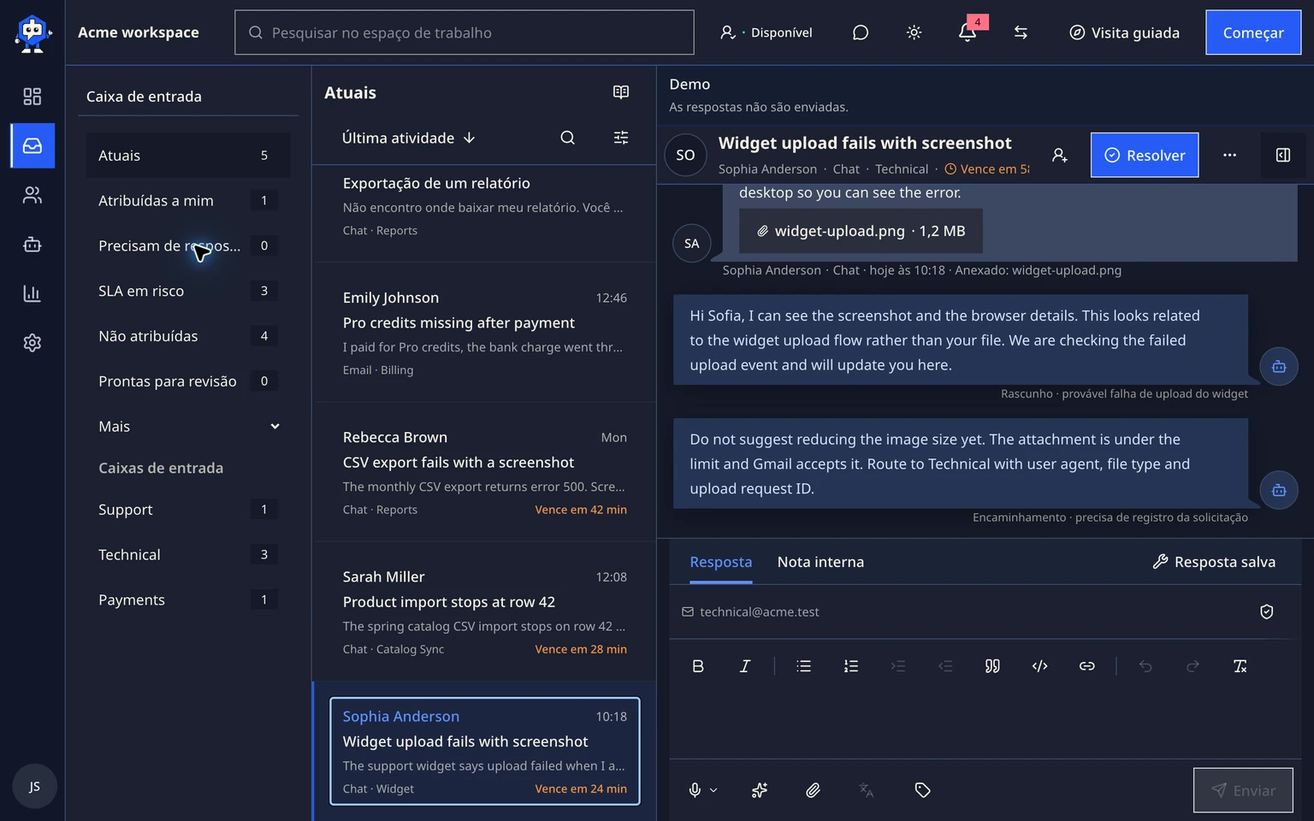Click AI sparkles icon in reply footer

759,790
